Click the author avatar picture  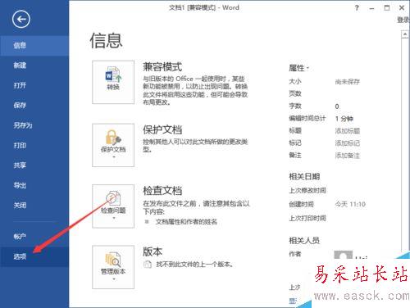pyautogui.click(x=344, y=255)
